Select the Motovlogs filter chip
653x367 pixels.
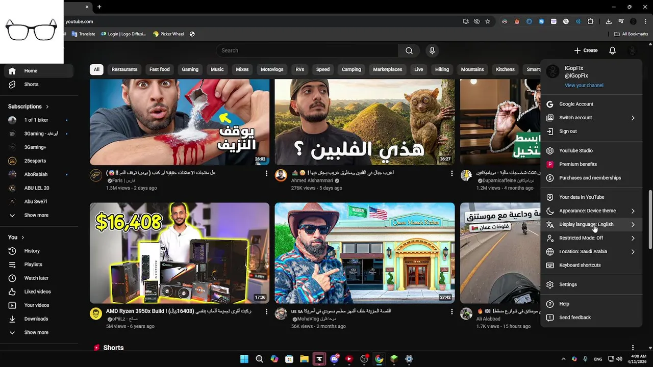pos(272,69)
